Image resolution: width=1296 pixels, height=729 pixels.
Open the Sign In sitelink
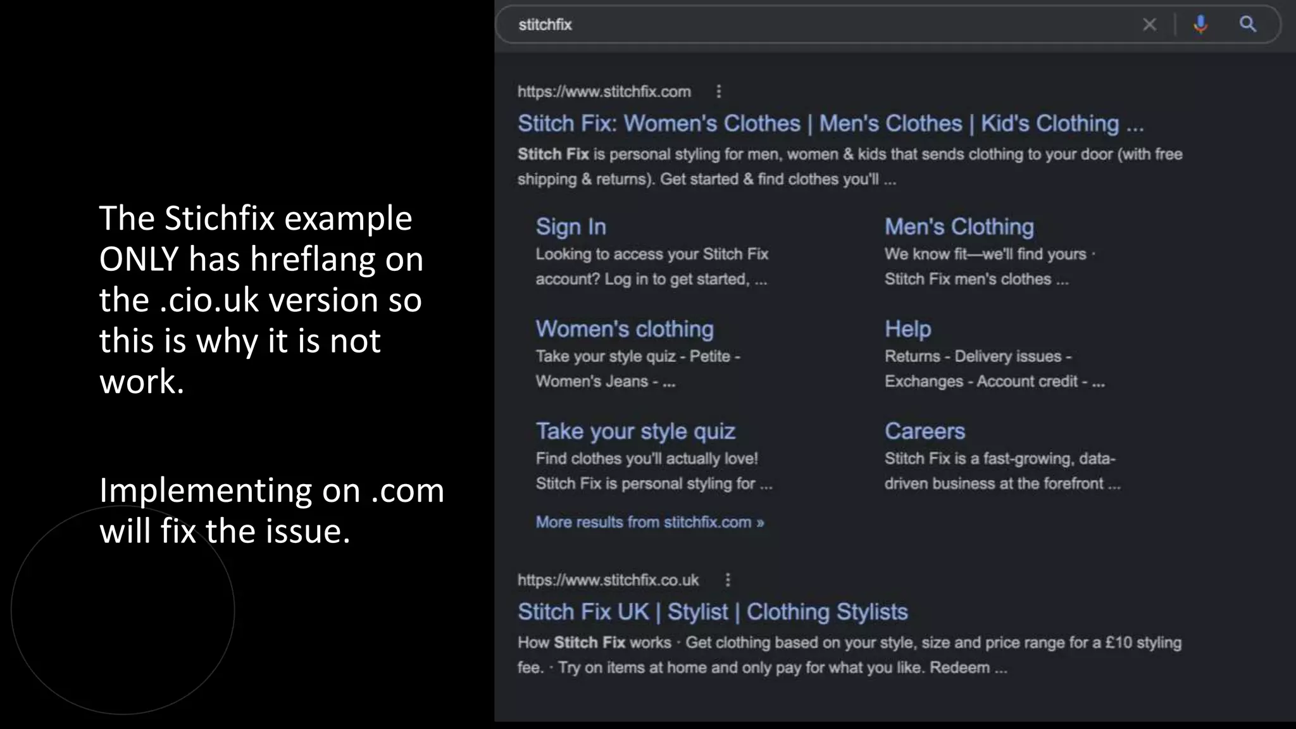pos(571,227)
